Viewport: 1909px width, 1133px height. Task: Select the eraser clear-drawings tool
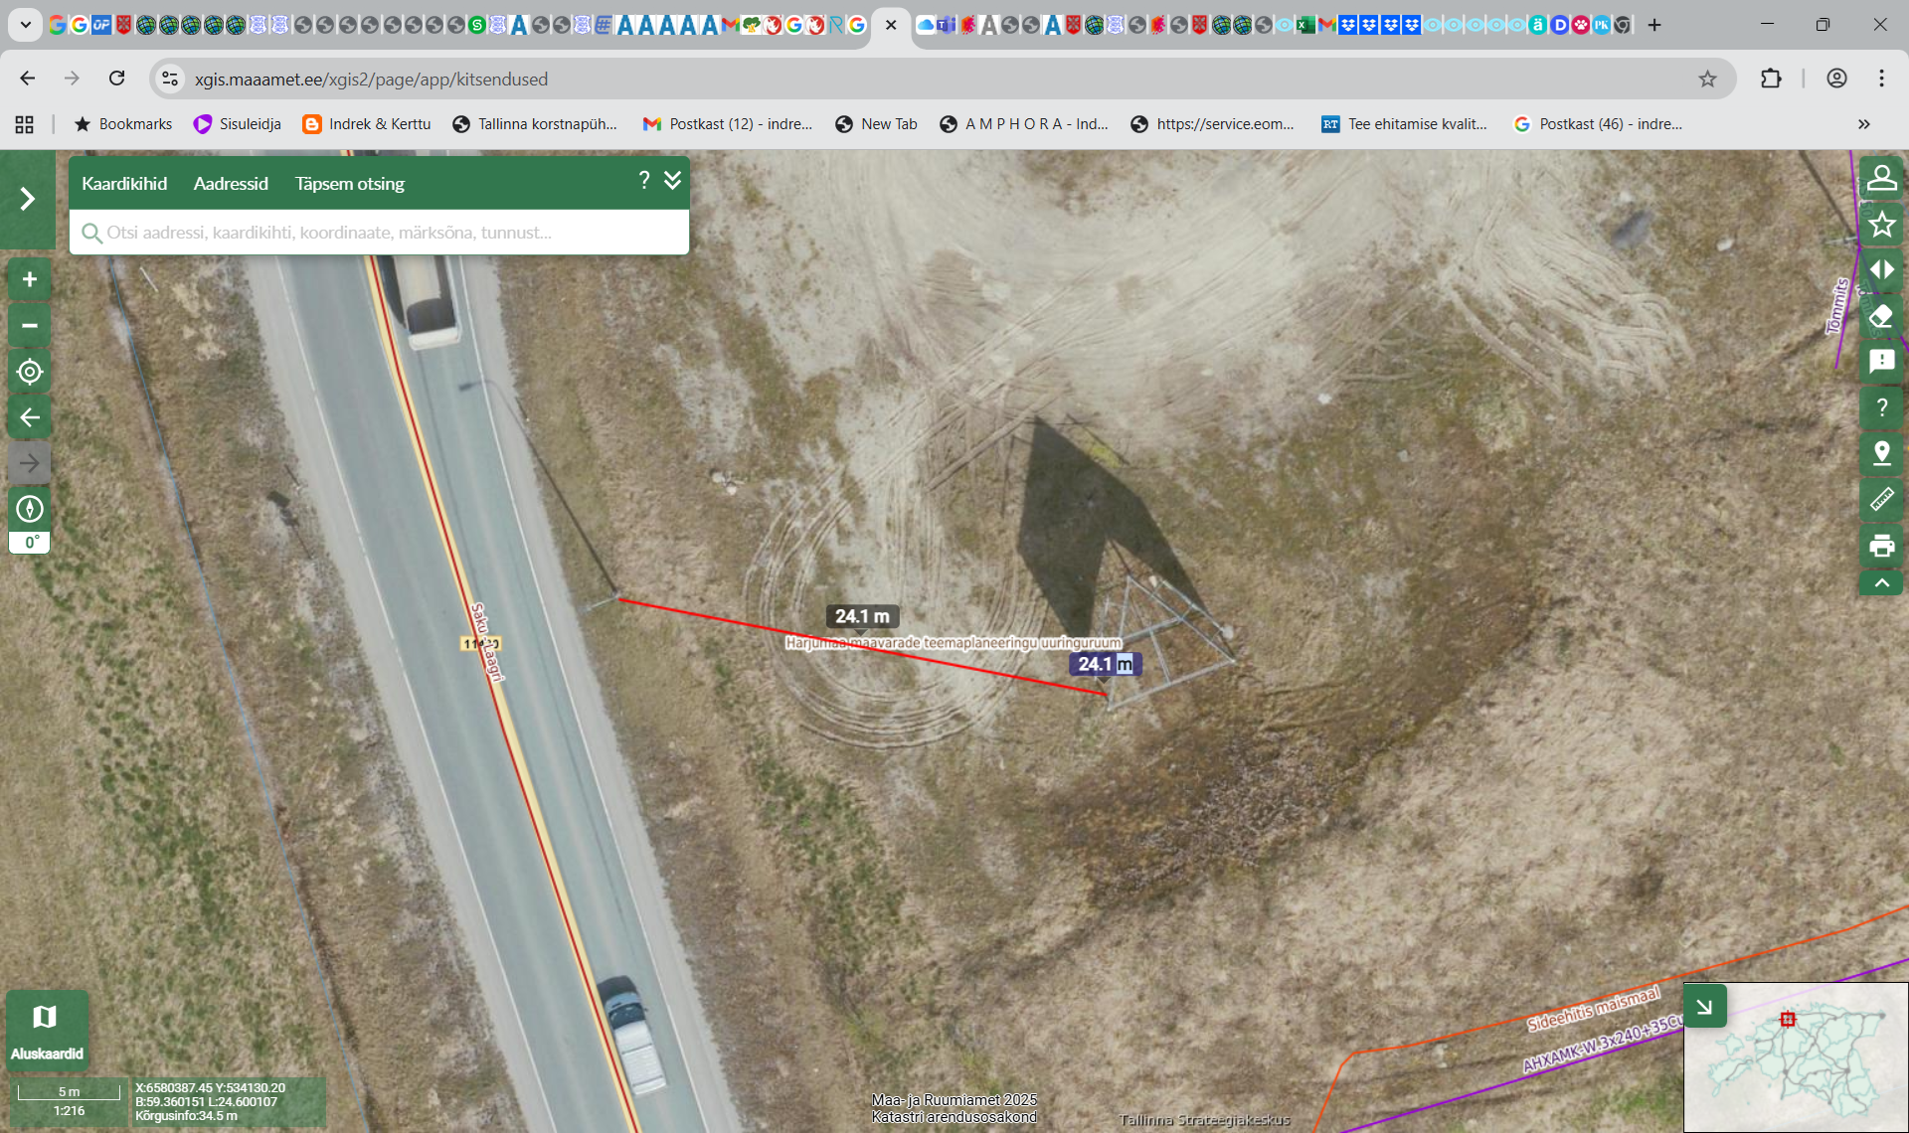(x=1881, y=317)
